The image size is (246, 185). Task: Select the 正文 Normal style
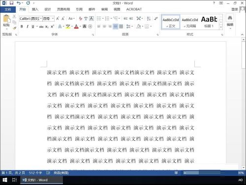[171, 22]
